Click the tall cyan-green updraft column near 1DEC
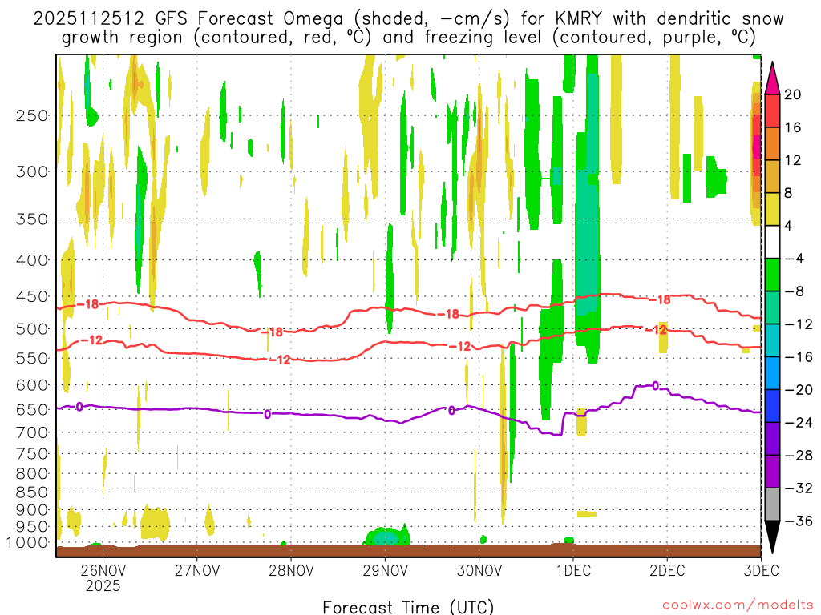 [588, 209]
